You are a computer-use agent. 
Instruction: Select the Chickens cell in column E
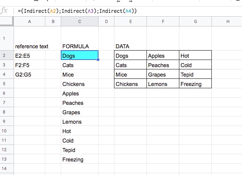(130, 84)
